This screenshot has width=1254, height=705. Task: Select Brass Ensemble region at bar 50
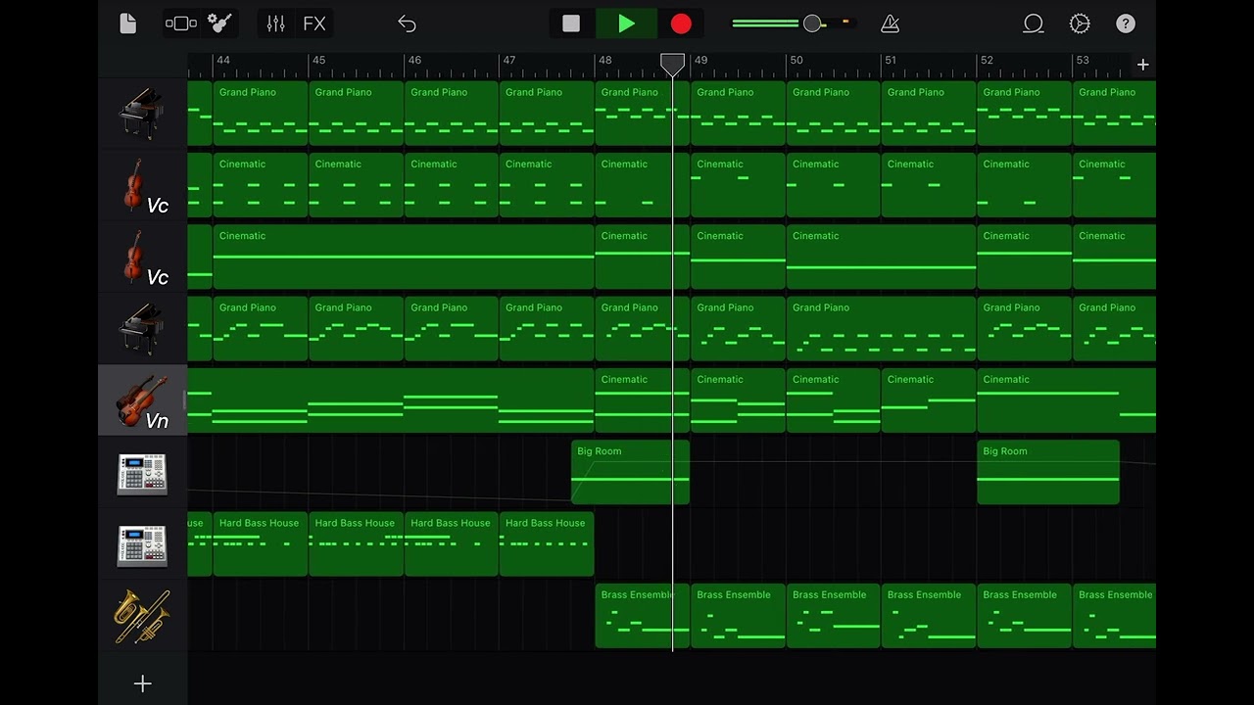pos(833,616)
